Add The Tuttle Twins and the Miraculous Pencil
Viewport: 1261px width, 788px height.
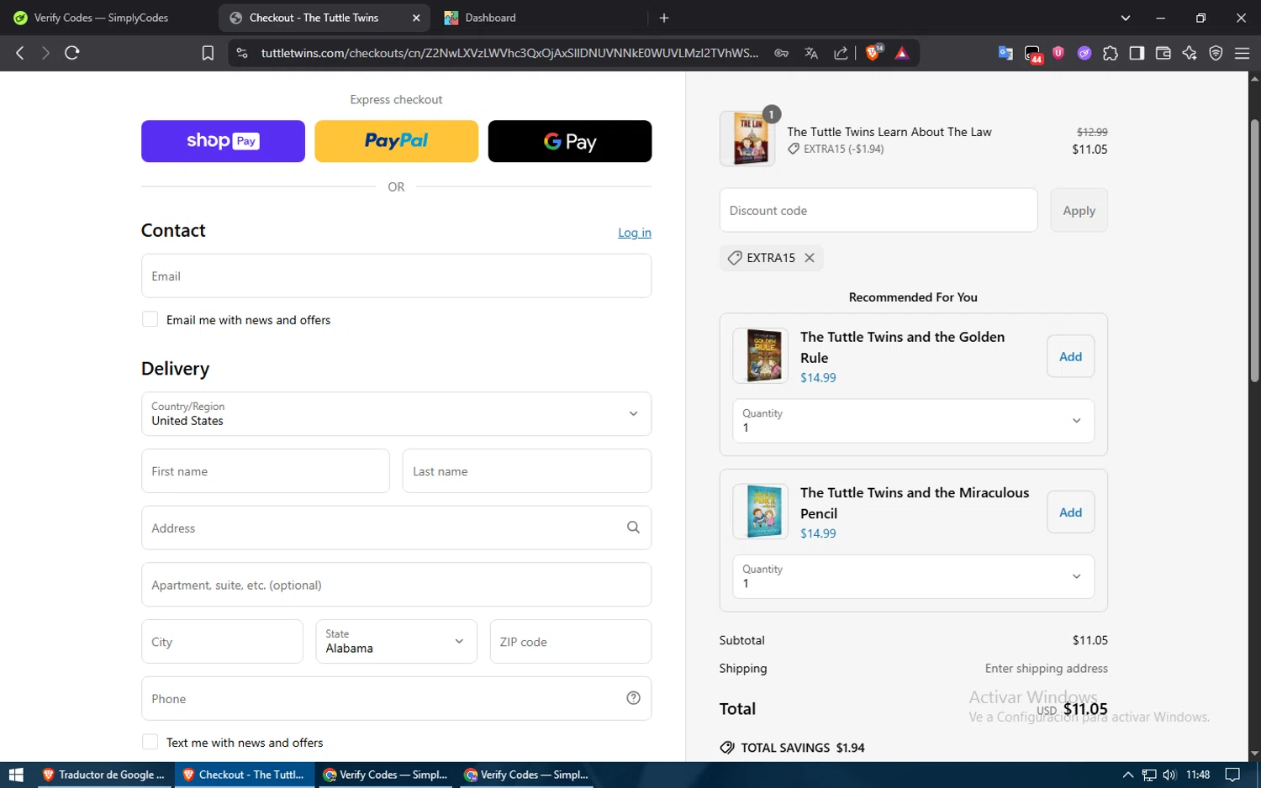coord(1070,512)
